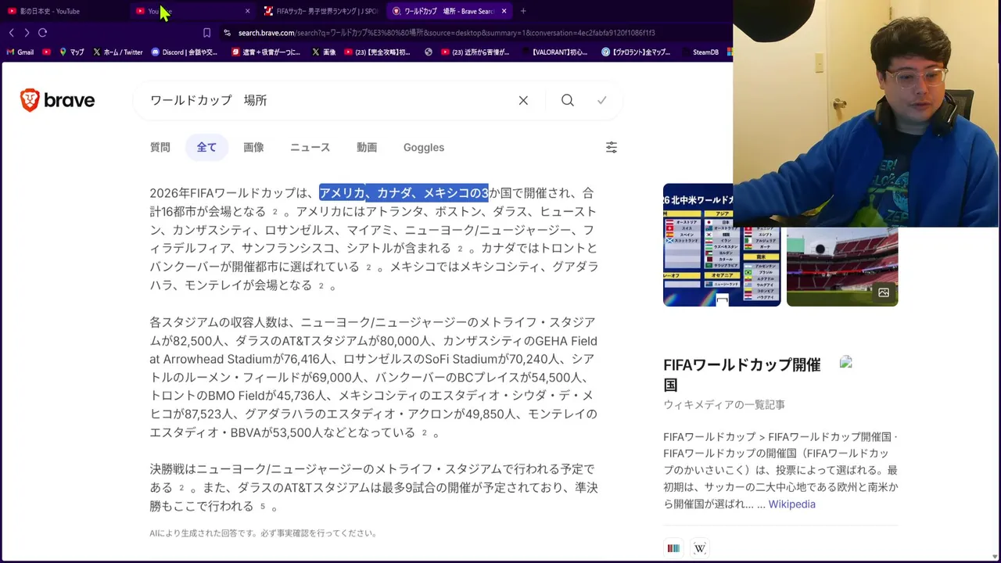Open the ホーム / Twitter bookmark
The height and width of the screenshot is (563, 1001).
tap(118, 52)
